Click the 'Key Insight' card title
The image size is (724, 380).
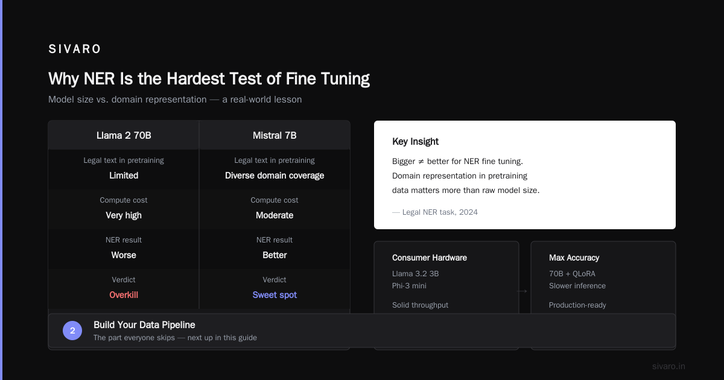415,142
